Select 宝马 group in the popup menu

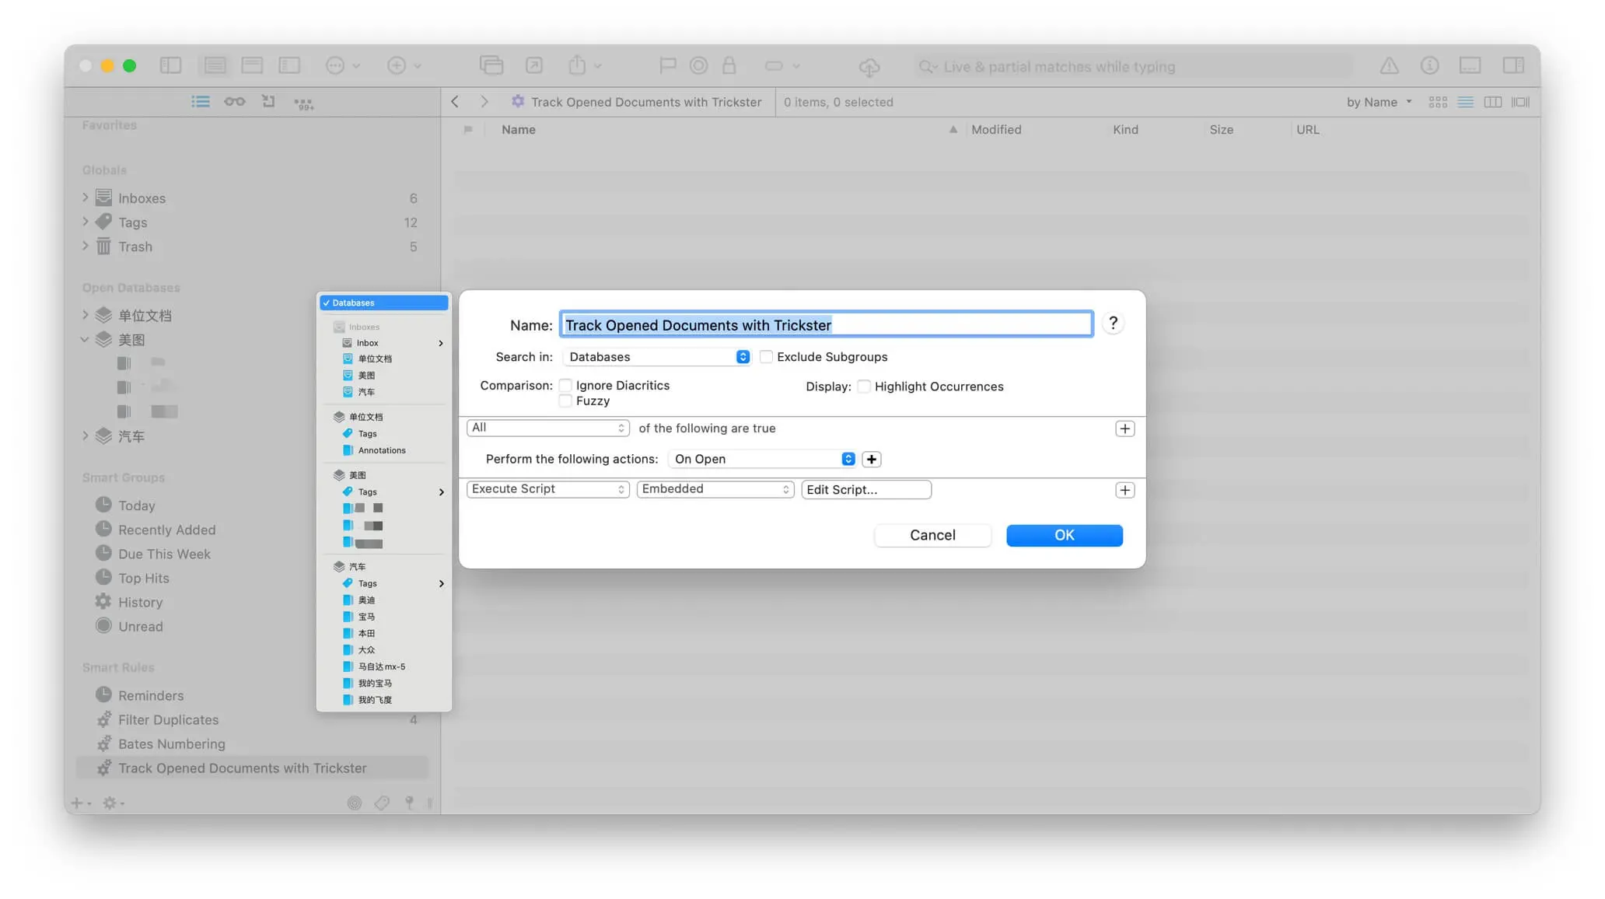pos(384,617)
